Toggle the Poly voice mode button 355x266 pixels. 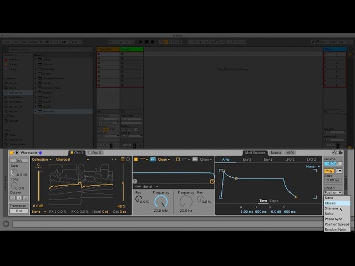[x=329, y=171]
